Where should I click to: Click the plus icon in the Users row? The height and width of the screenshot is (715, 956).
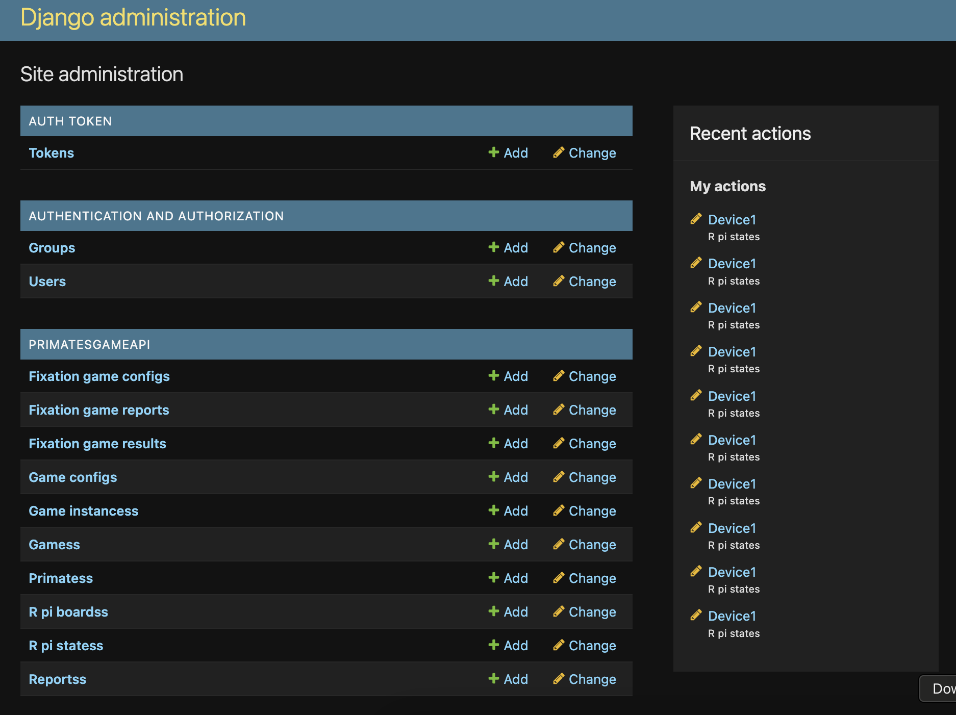493,280
